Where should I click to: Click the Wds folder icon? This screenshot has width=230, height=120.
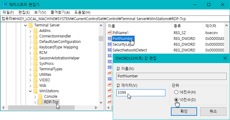click(35, 86)
